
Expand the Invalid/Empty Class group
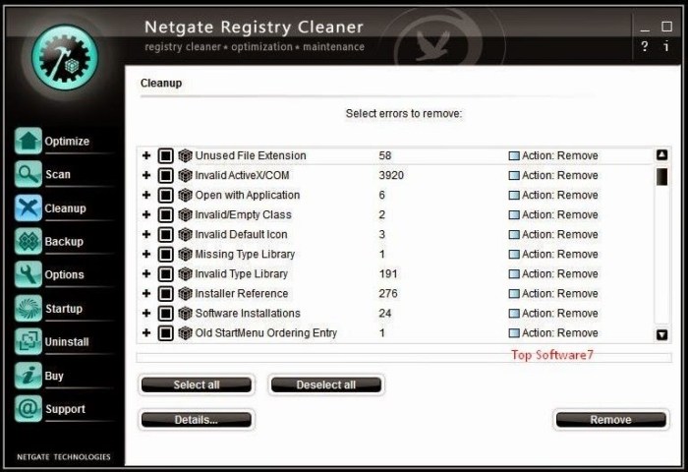pos(146,214)
